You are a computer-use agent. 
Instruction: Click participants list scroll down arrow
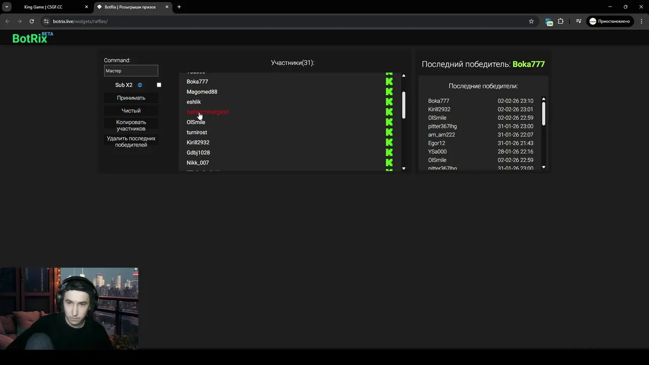point(404,168)
